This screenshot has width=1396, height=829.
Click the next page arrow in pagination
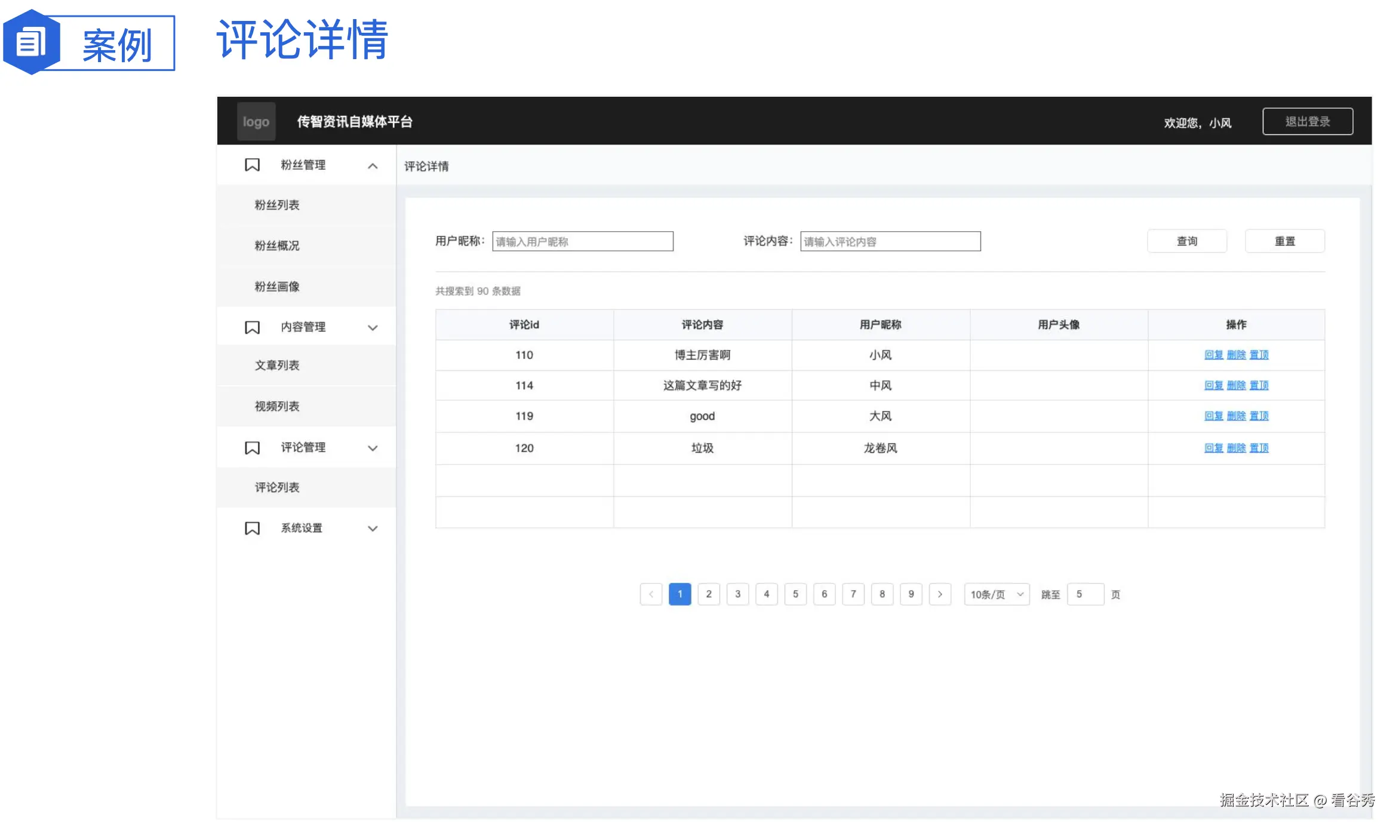[940, 594]
